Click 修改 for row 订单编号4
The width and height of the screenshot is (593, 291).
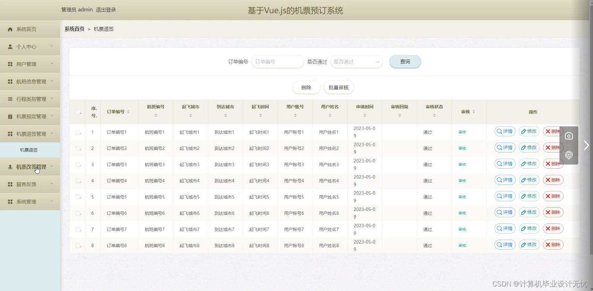[529, 180]
